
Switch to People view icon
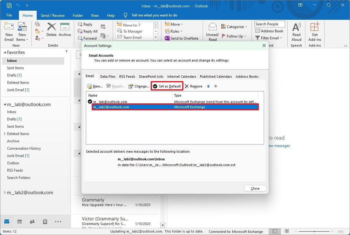tap(32, 221)
